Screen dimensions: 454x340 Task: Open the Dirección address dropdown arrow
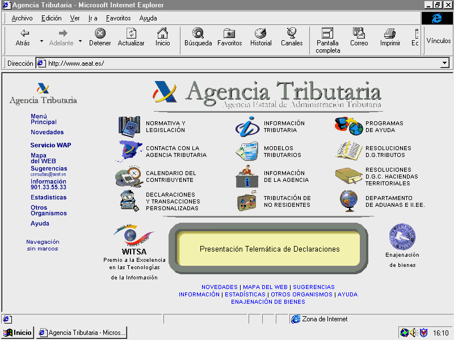pos(445,63)
